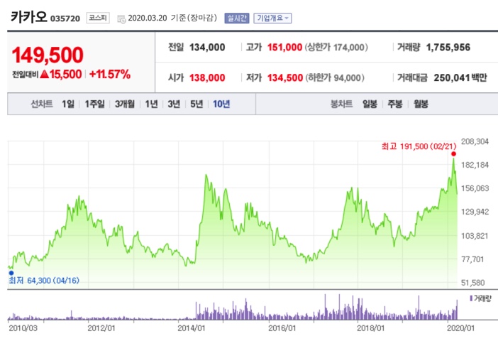Viewport: 498px width, 341px height.
Task: Click the 카카오 stock name heading
Action: (28, 17)
